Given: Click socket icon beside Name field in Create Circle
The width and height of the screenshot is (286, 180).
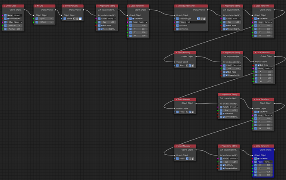Looking at the screenshot, I should coord(5,15).
